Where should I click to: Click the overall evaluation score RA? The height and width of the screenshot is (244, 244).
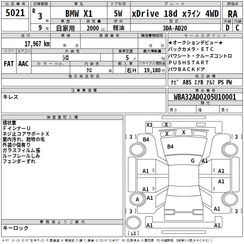[232, 14]
